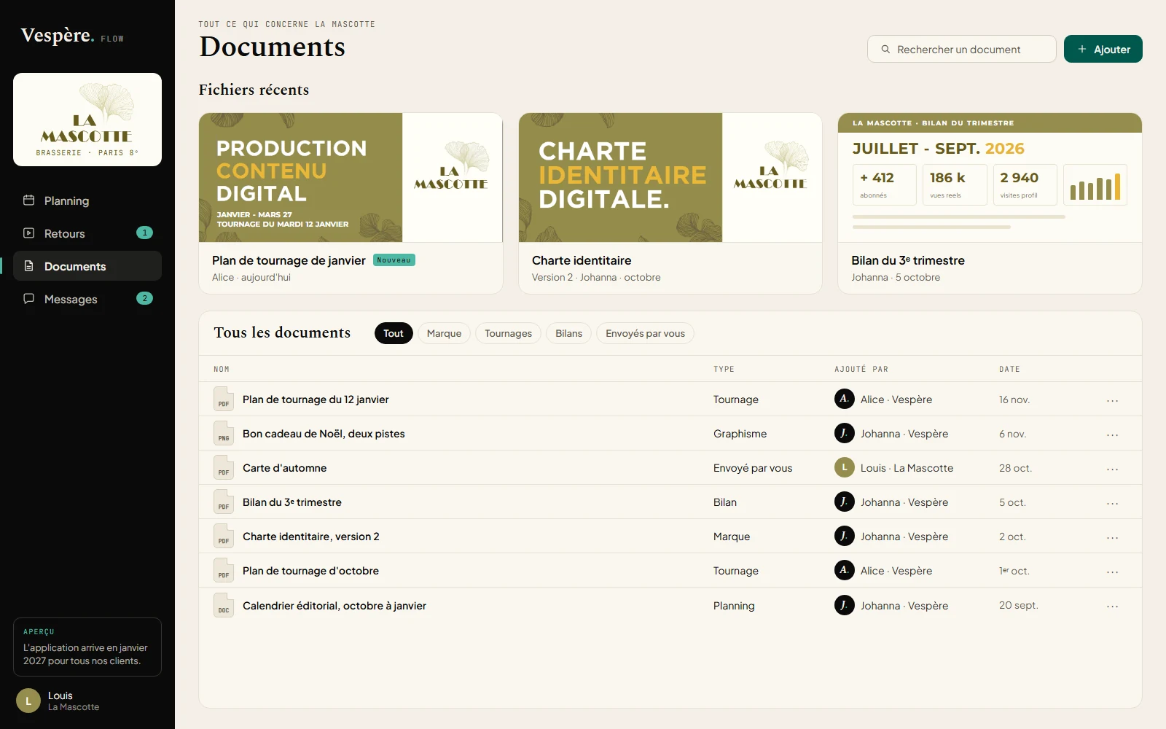The height and width of the screenshot is (729, 1166).
Task: Open the Messages menu item
Action: point(87,299)
